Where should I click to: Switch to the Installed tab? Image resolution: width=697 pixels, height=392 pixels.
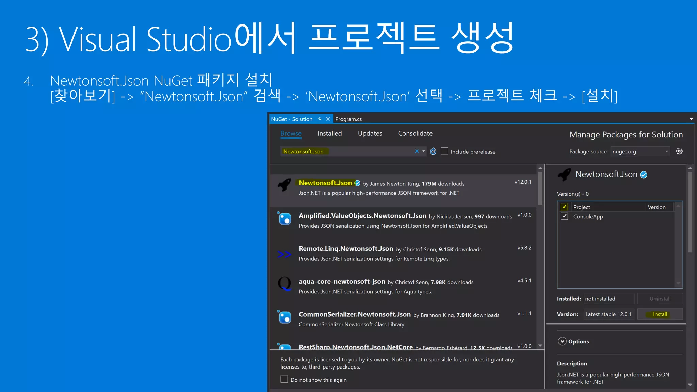pyautogui.click(x=329, y=133)
